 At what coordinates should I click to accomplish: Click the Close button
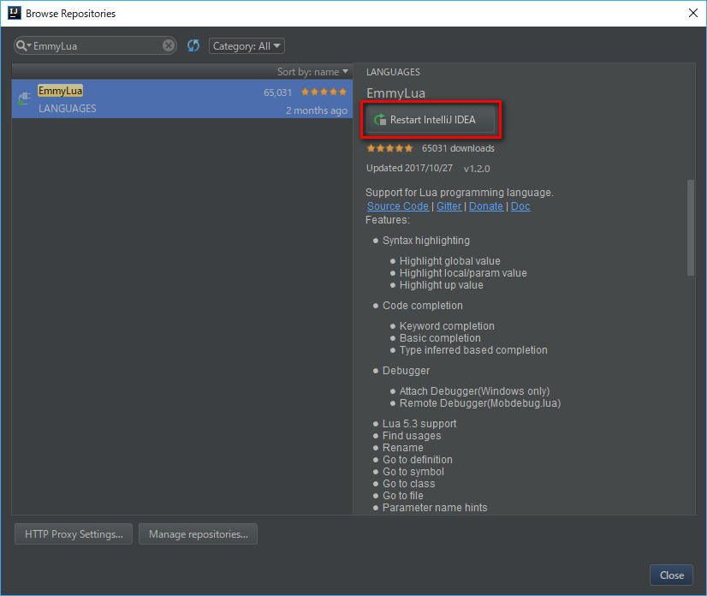(671, 575)
